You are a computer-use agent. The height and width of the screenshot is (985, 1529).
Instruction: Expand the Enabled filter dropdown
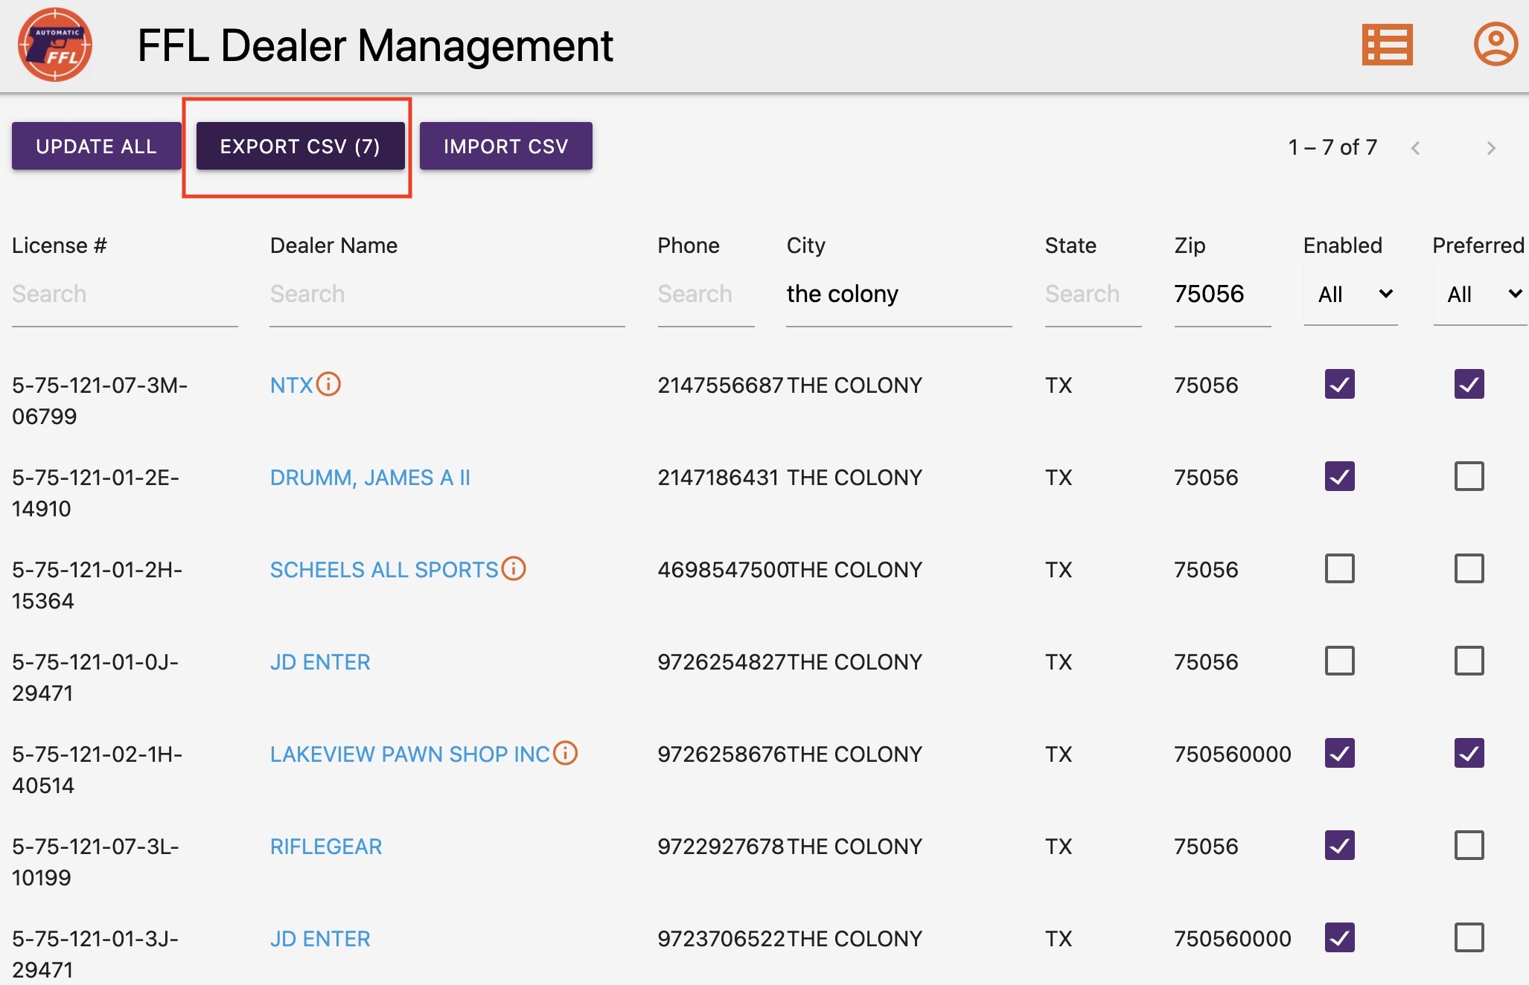pos(1351,295)
